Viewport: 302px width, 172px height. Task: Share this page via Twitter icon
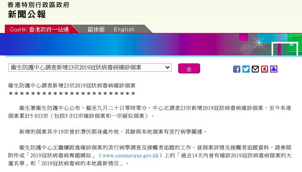click(x=246, y=69)
